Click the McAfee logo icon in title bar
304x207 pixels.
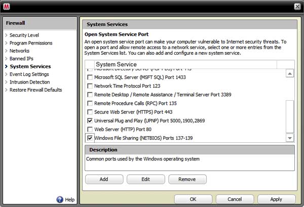pyautogui.click(x=7, y=6)
